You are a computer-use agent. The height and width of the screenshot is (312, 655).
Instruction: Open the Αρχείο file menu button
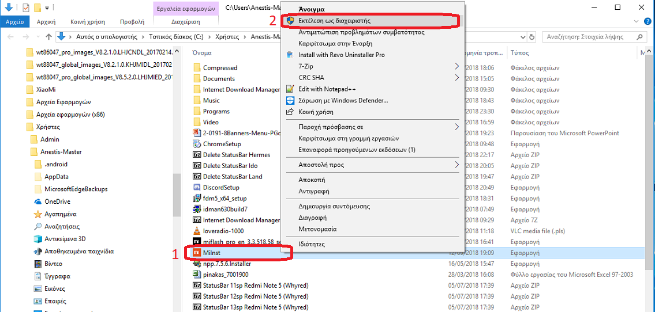click(14, 22)
